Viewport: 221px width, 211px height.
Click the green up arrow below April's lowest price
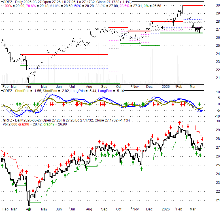pyautogui.click(x=29, y=209)
